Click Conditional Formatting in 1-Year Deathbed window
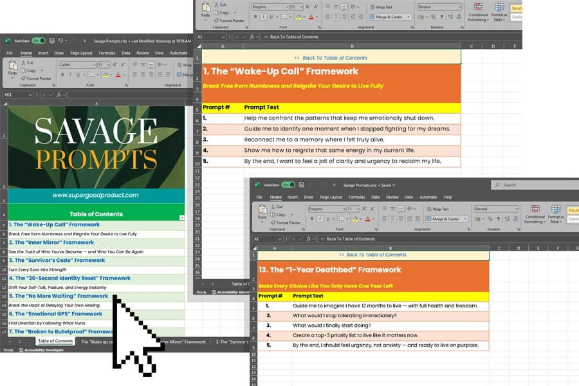Screen dimensions: 579x386 (x=535, y=214)
